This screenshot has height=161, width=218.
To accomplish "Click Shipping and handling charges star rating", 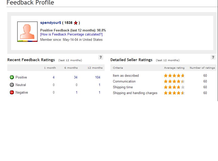I will (x=174, y=93).
